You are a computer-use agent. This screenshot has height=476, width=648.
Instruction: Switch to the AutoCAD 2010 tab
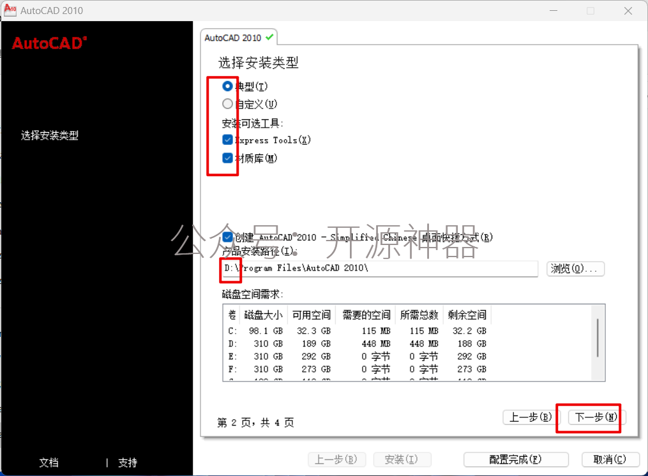click(x=239, y=38)
